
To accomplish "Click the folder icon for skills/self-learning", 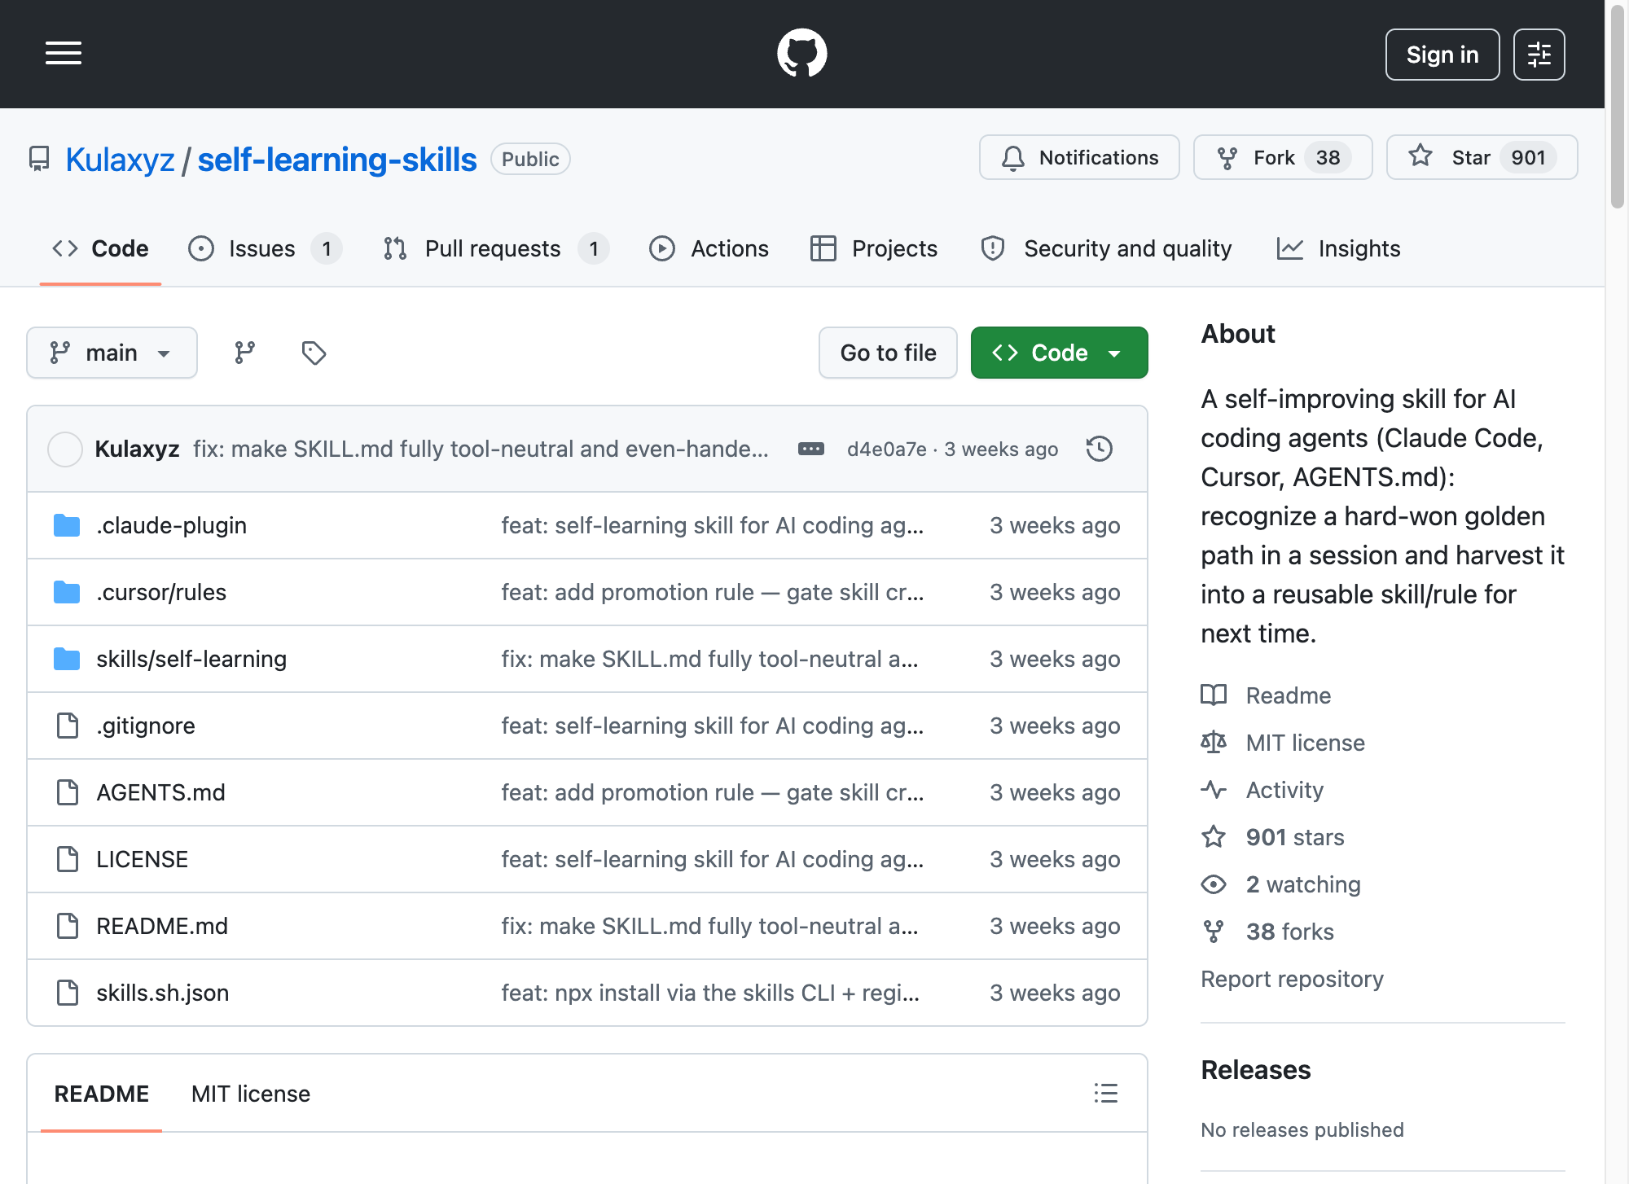I will click(x=67, y=659).
